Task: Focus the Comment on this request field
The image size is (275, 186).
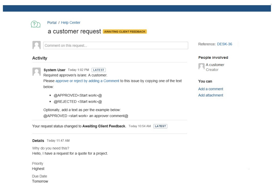Action: click(116, 46)
